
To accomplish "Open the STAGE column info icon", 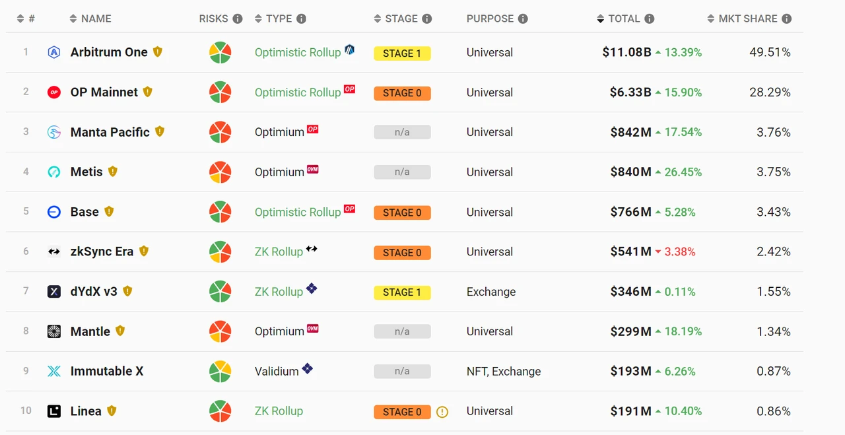I will tap(427, 18).
